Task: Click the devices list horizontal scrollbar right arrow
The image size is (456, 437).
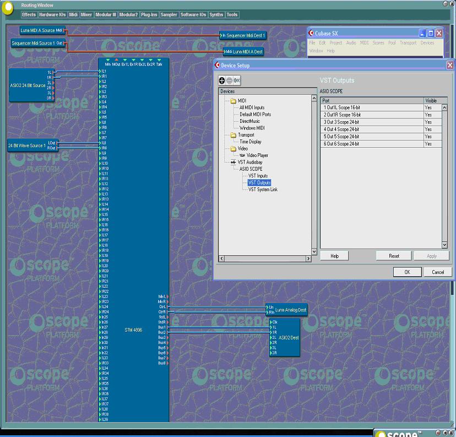Action: coord(308,258)
